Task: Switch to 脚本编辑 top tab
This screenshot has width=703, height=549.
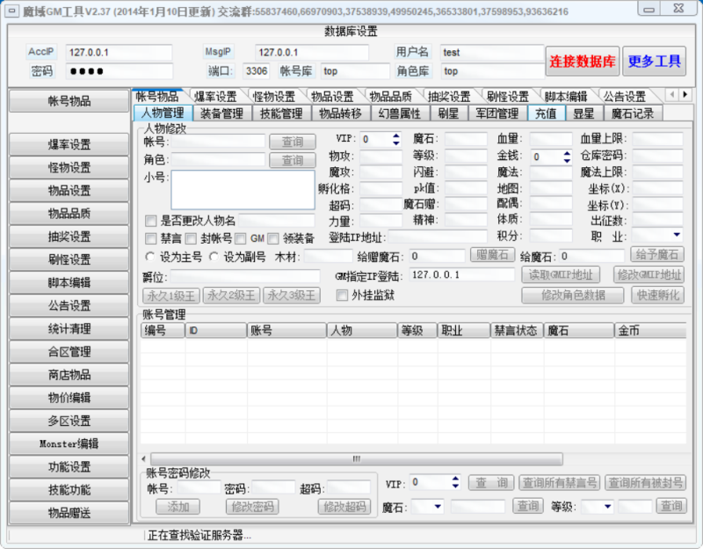Action: click(566, 97)
